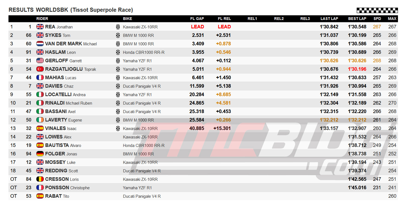This screenshot has height=207, width=410.
Task: Click the UK flag beside REA Jonathan
Action: (x=40, y=27)
